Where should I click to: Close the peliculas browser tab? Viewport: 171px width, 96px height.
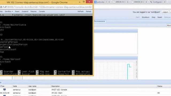click(x=109, y=2)
